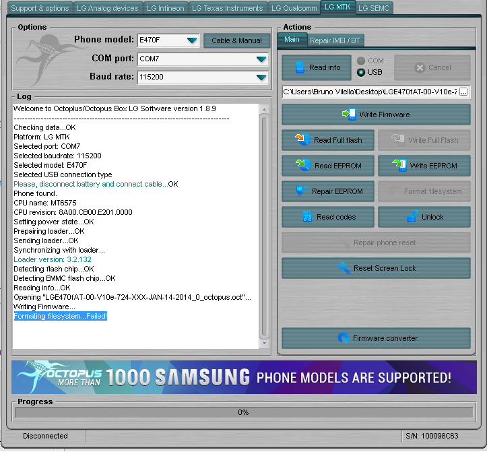Image resolution: width=487 pixels, height=452 pixels.
Task: Click the 'CPU name: MT6575' log line
Action: pyautogui.click(x=45, y=203)
